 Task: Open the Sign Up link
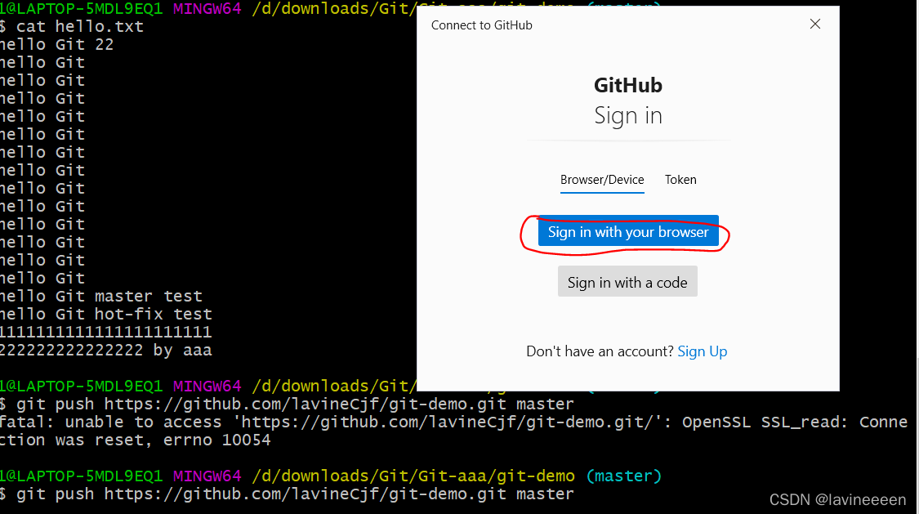pos(703,351)
